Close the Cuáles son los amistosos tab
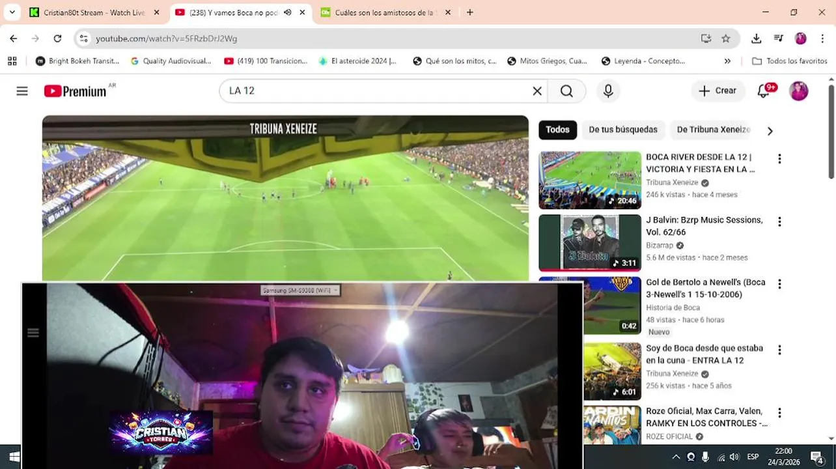This screenshot has height=469, width=836. click(x=447, y=12)
